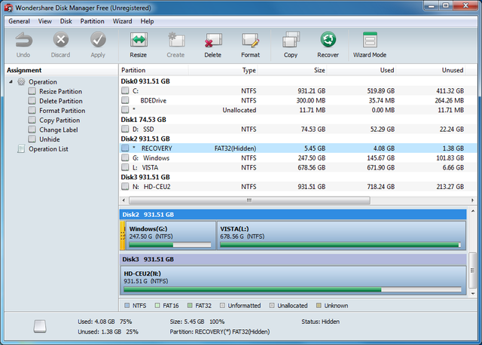This screenshot has width=482, height=345.
Task: Select the Disk0 931.51 GB group row
Action: pyautogui.click(x=297, y=81)
